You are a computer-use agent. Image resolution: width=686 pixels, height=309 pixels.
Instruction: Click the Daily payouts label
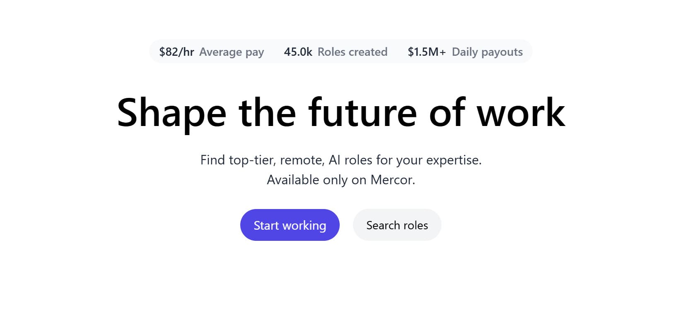487,52
